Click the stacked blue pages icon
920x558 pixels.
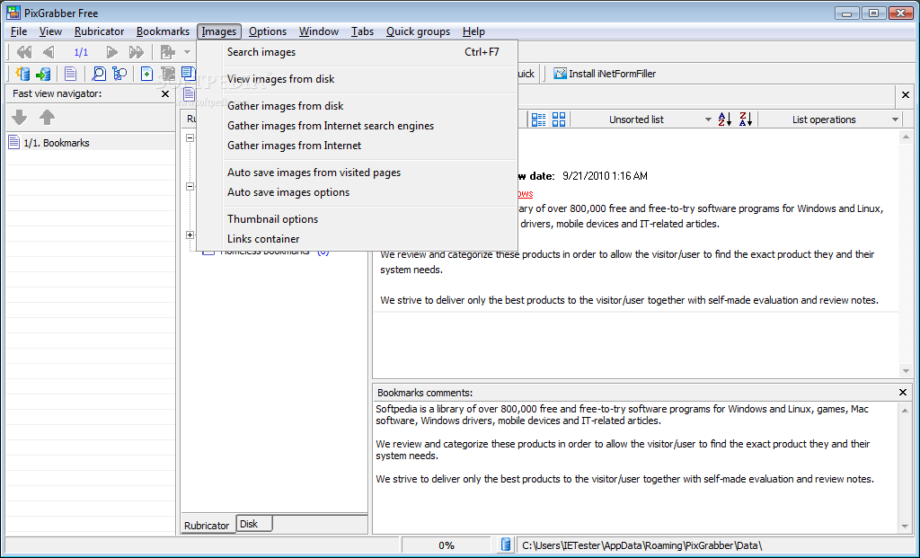[189, 74]
